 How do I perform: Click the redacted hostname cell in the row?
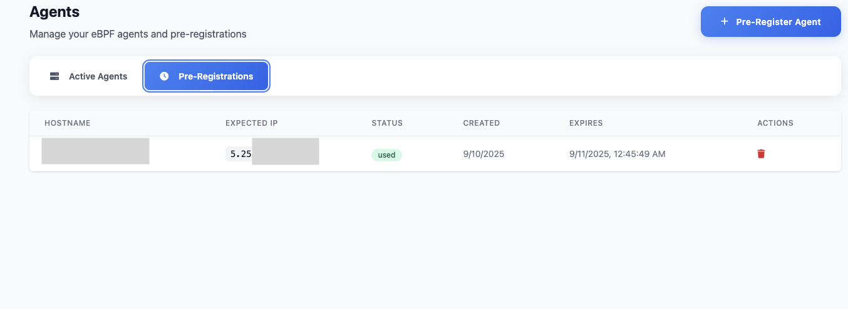(95, 151)
